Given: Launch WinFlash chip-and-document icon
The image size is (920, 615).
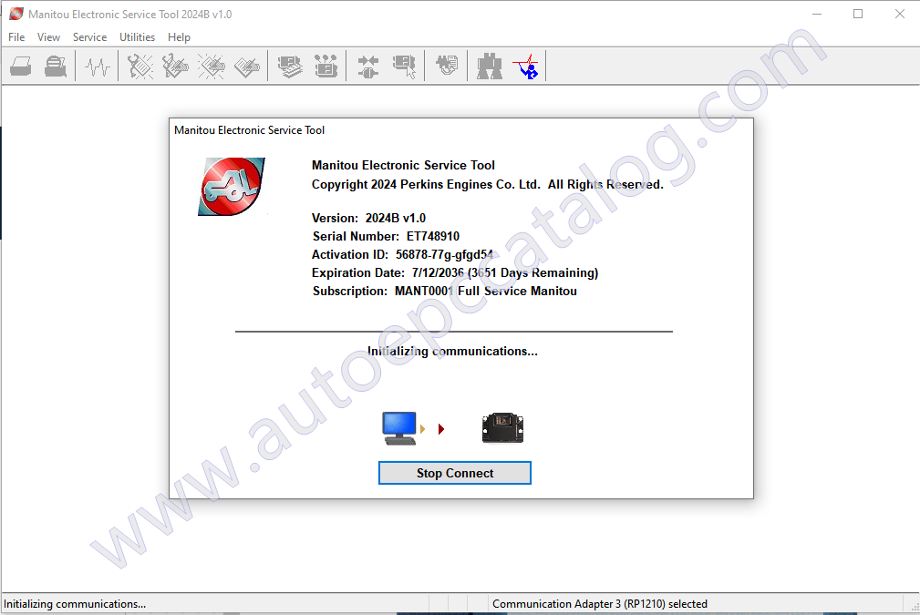Looking at the screenshot, I should (x=447, y=65).
